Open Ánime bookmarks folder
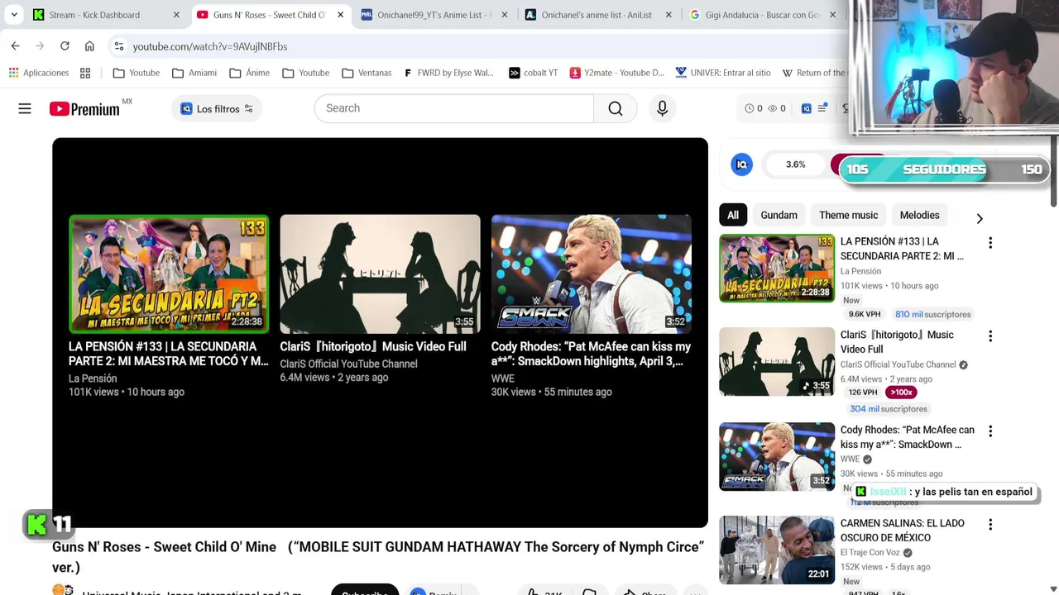Screen dimensions: 1059x595 pos(250,73)
